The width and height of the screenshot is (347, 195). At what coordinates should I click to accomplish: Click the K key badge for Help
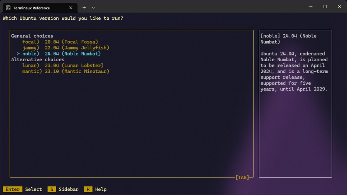[x=88, y=189]
